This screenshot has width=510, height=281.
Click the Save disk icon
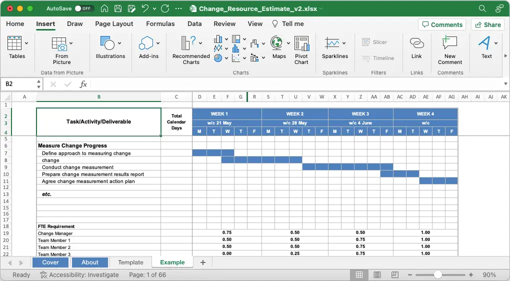coord(118,8)
